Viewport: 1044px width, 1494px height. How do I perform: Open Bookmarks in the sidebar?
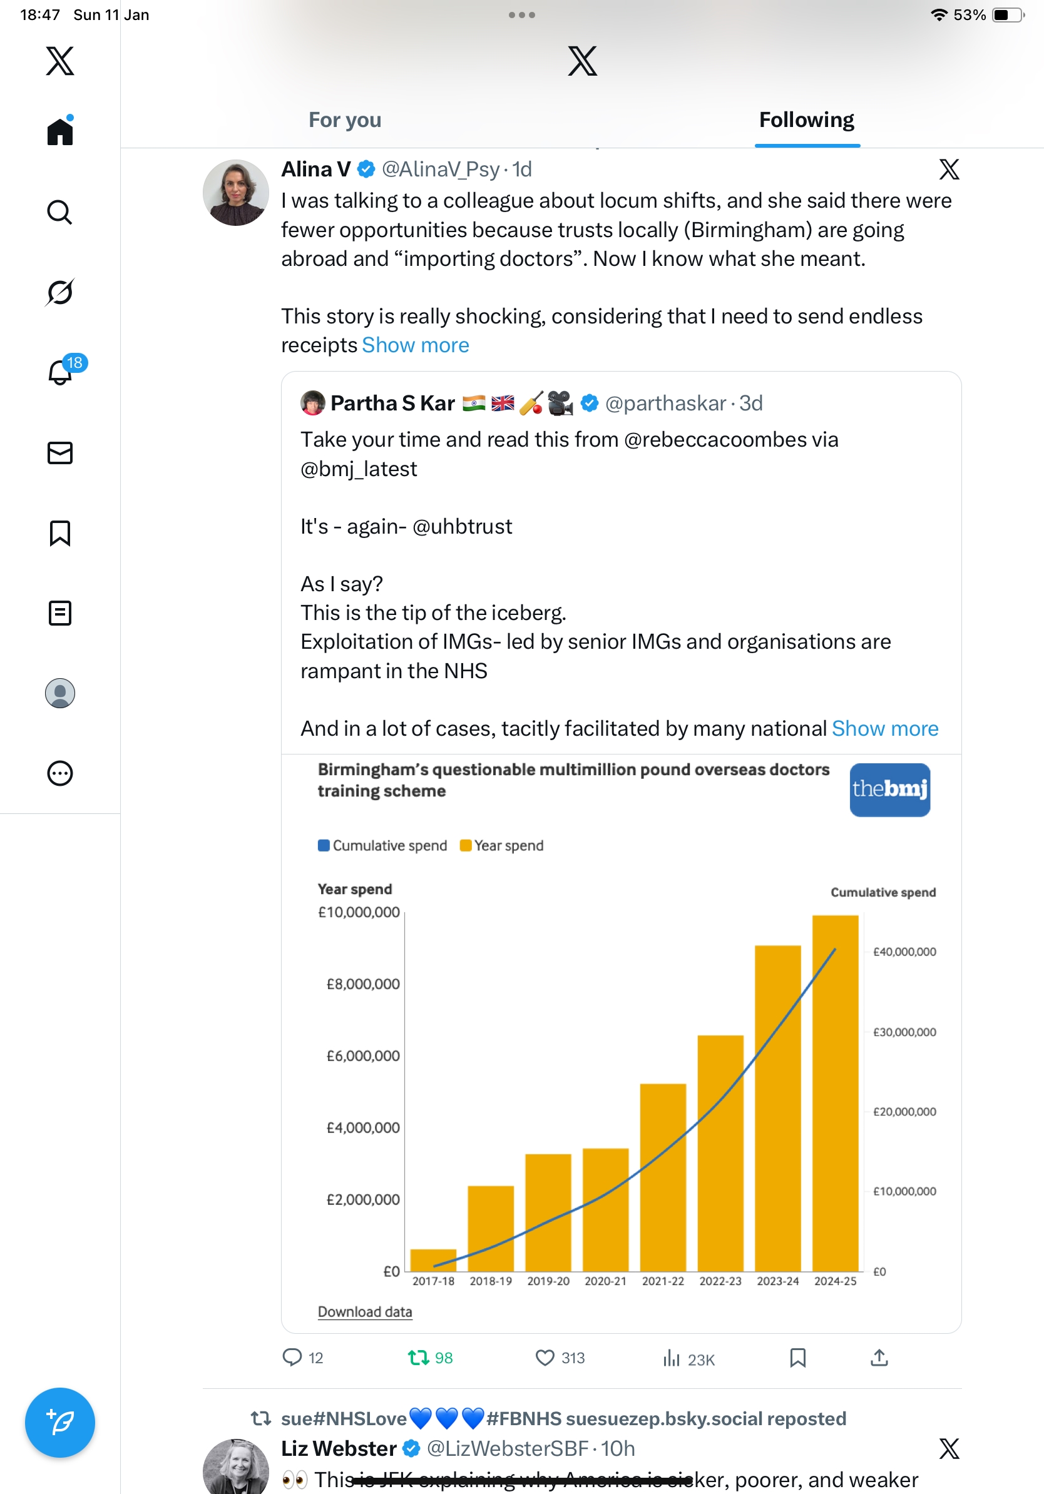click(60, 533)
